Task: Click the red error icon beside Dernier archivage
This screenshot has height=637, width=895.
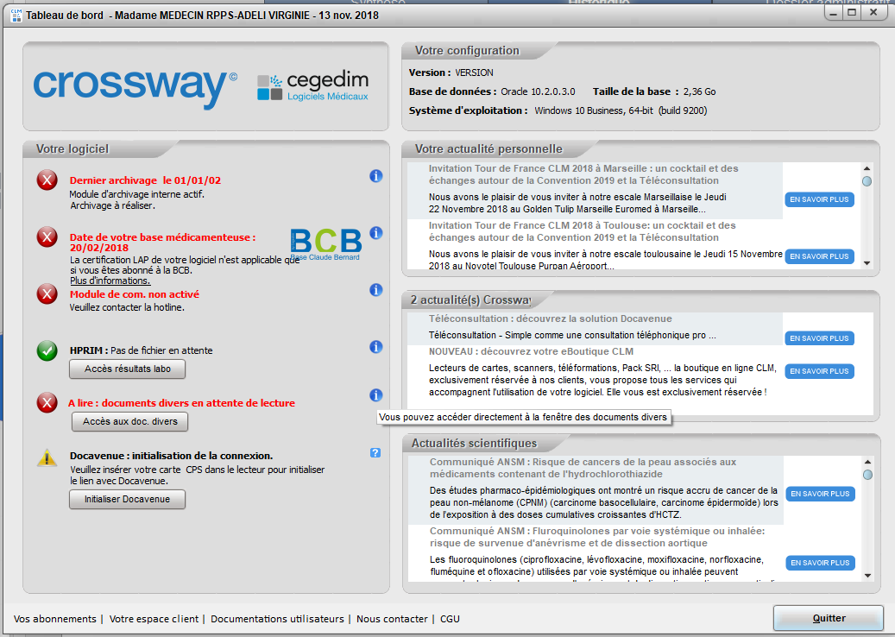Action: [x=47, y=180]
